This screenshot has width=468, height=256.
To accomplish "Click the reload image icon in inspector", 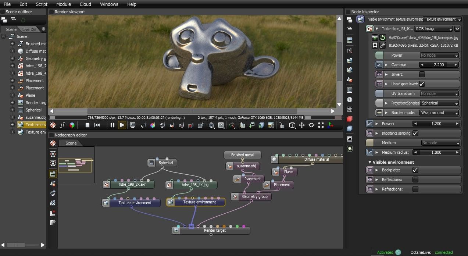I will 383,38.
